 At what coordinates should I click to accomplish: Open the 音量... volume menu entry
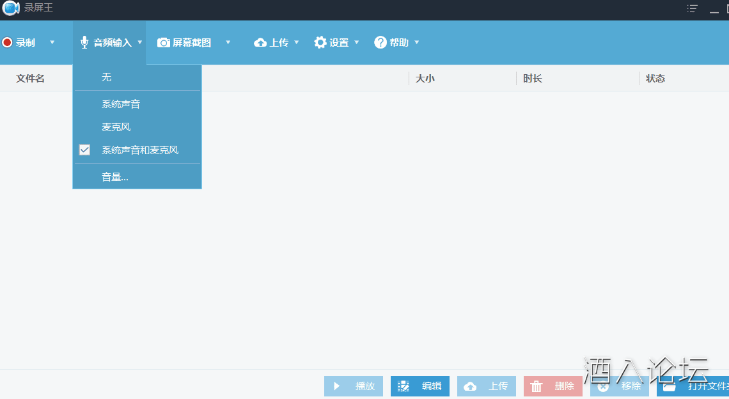pyautogui.click(x=115, y=177)
